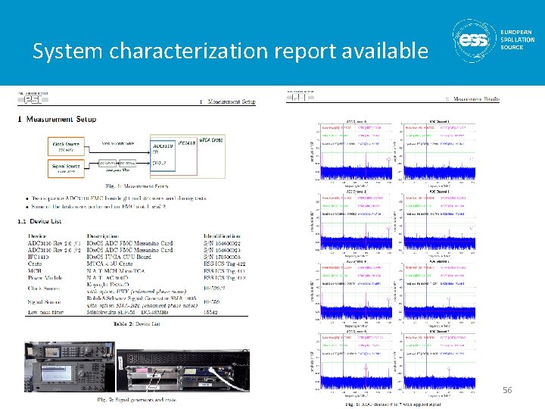The image size is (545, 409).
Task: Click the 'Identification' column header in the table
Action: (x=222, y=236)
